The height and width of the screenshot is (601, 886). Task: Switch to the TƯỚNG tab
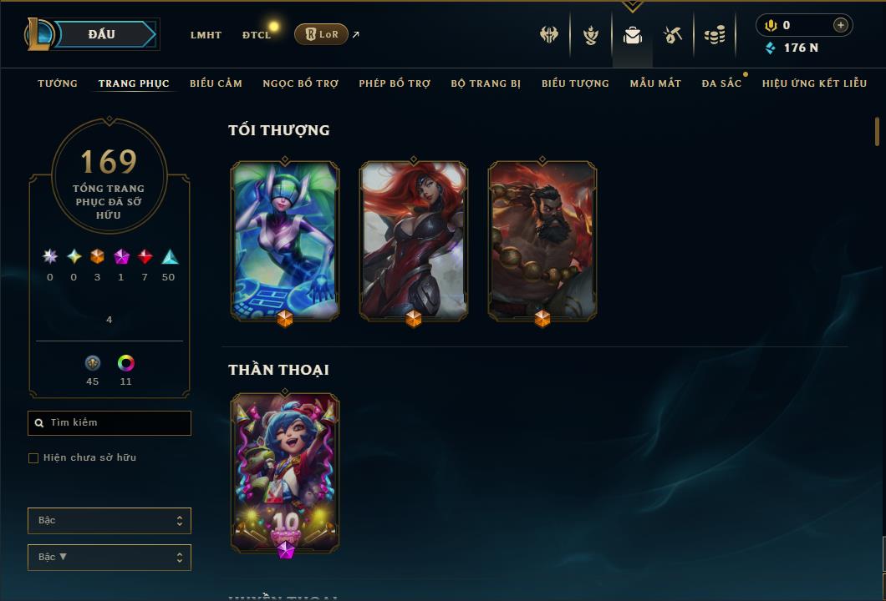coord(58,83)
